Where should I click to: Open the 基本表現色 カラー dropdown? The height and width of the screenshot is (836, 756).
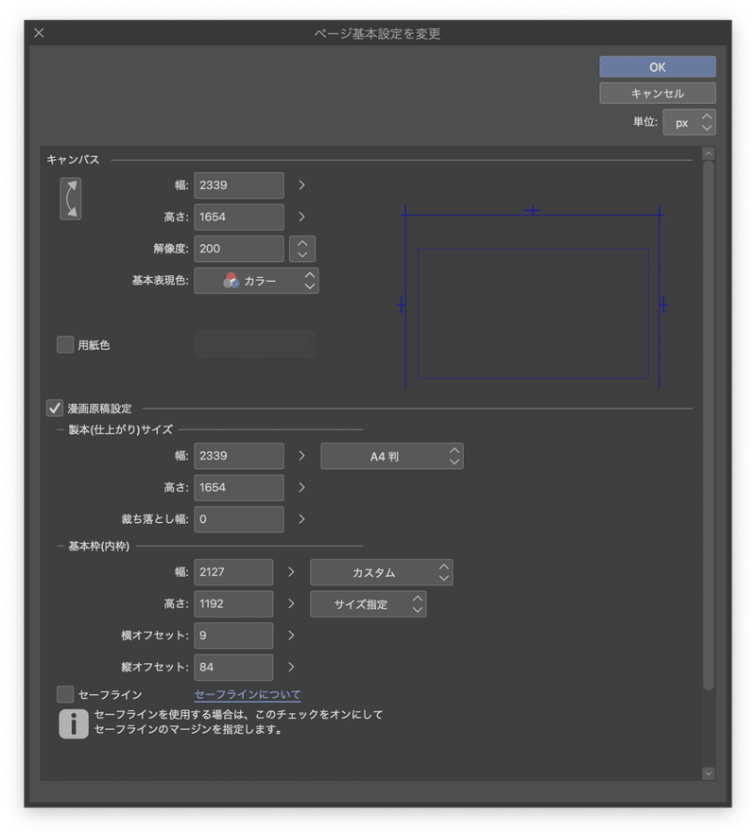[x=255, y=280]
